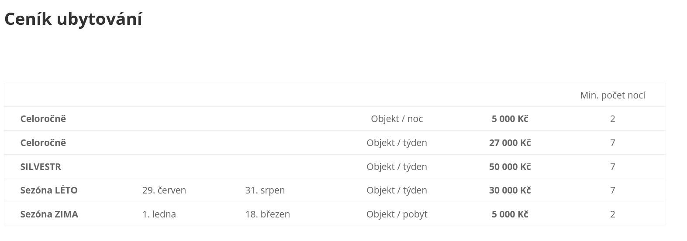Click the Sezóna ZIMA row label
The width and height of the screenshot is (687, 241).
click(x=49, y=214)
